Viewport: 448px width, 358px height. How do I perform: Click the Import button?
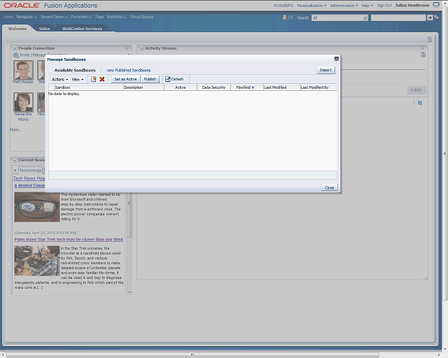coord(325,70)
